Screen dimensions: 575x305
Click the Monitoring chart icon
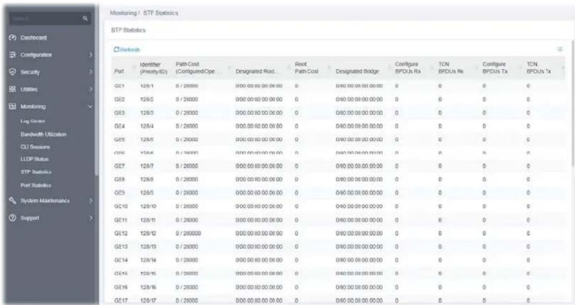13,107
